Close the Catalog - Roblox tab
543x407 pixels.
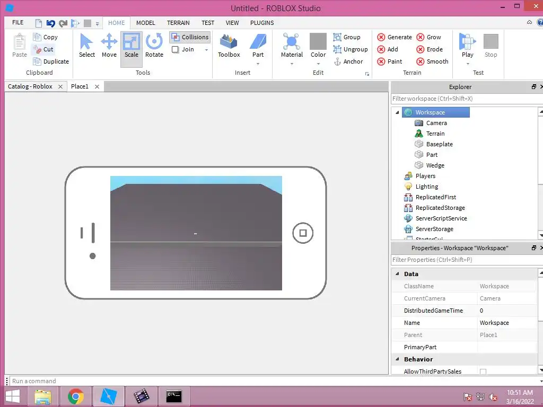click(60, 86)
